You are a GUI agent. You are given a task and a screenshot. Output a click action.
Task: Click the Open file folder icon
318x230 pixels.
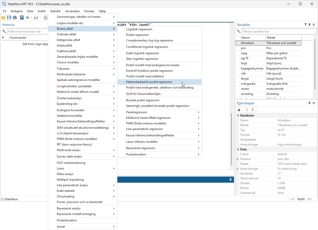(x=4, y=18)
